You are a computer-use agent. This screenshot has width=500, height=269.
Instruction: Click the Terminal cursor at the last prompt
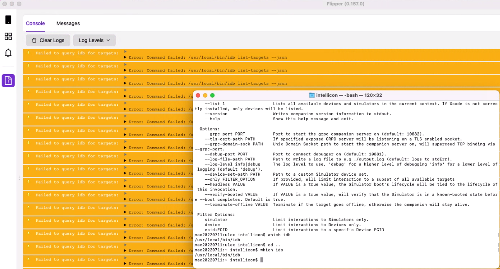click(x=261, y=260)
